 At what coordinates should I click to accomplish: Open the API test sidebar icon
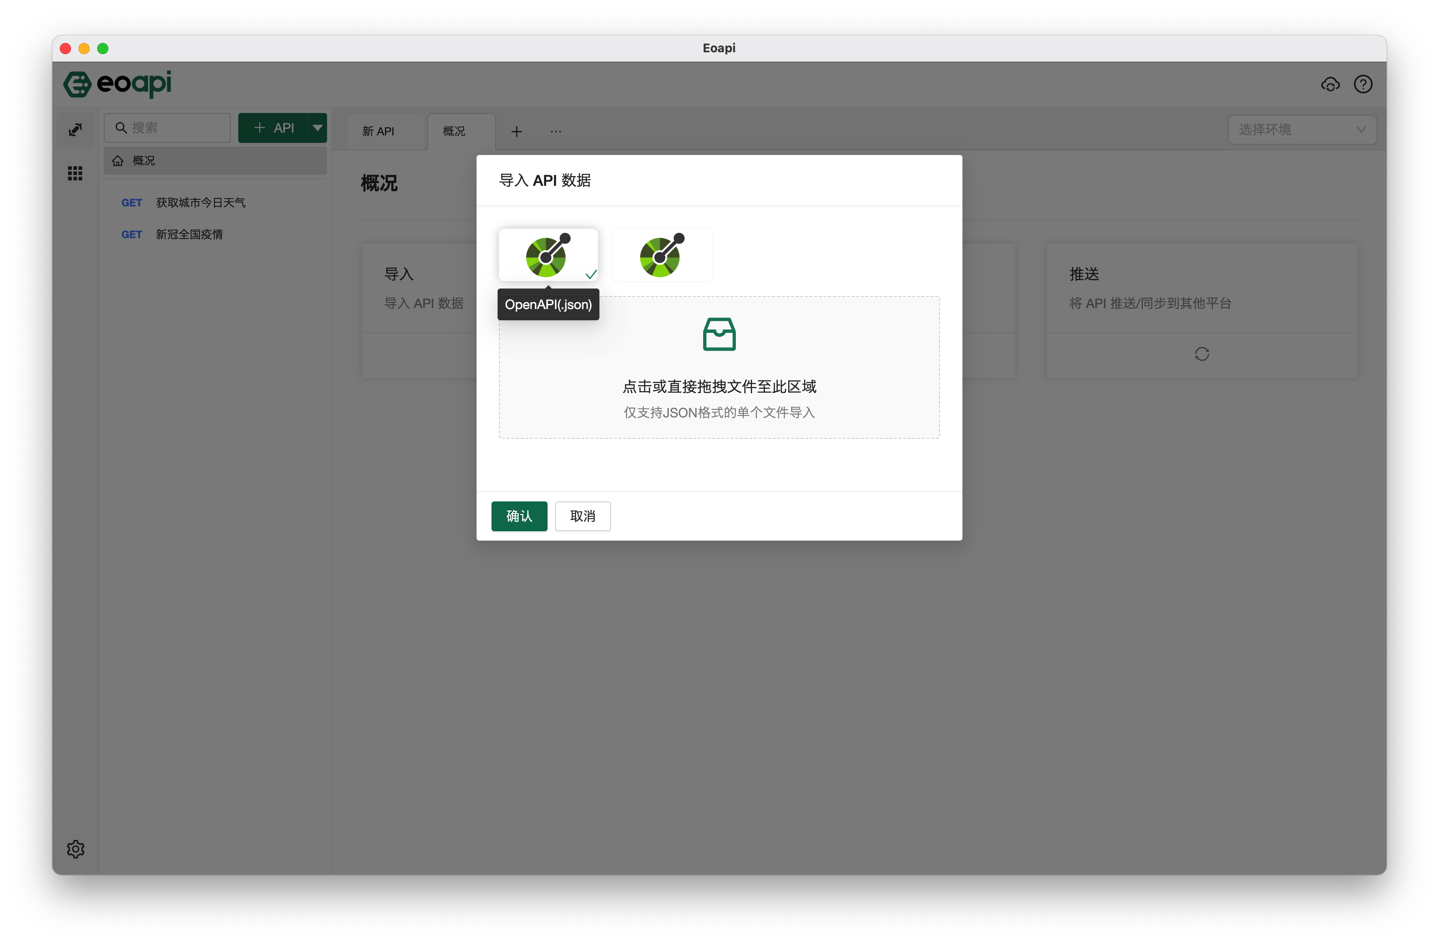[x=75, y=129]
